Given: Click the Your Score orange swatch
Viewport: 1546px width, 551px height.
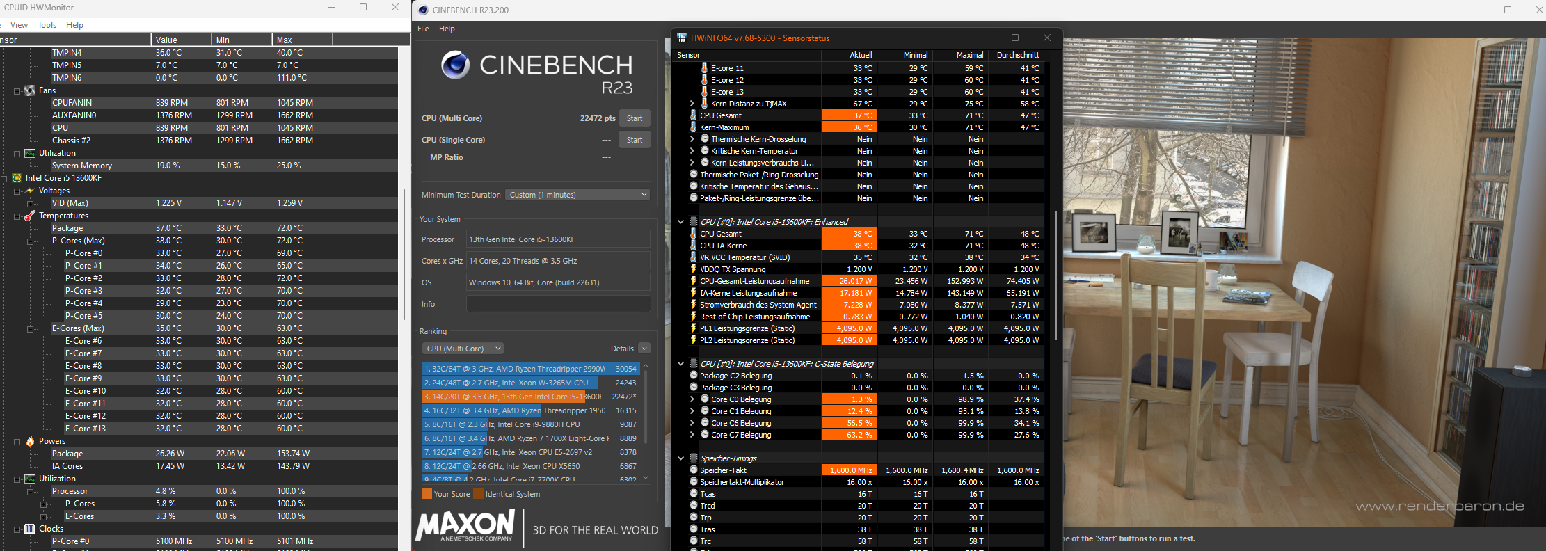Looking at the screenshot, I should point(427,494).
